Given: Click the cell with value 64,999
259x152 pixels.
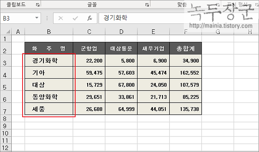Looking at the screenshot, I should [121, 109].
